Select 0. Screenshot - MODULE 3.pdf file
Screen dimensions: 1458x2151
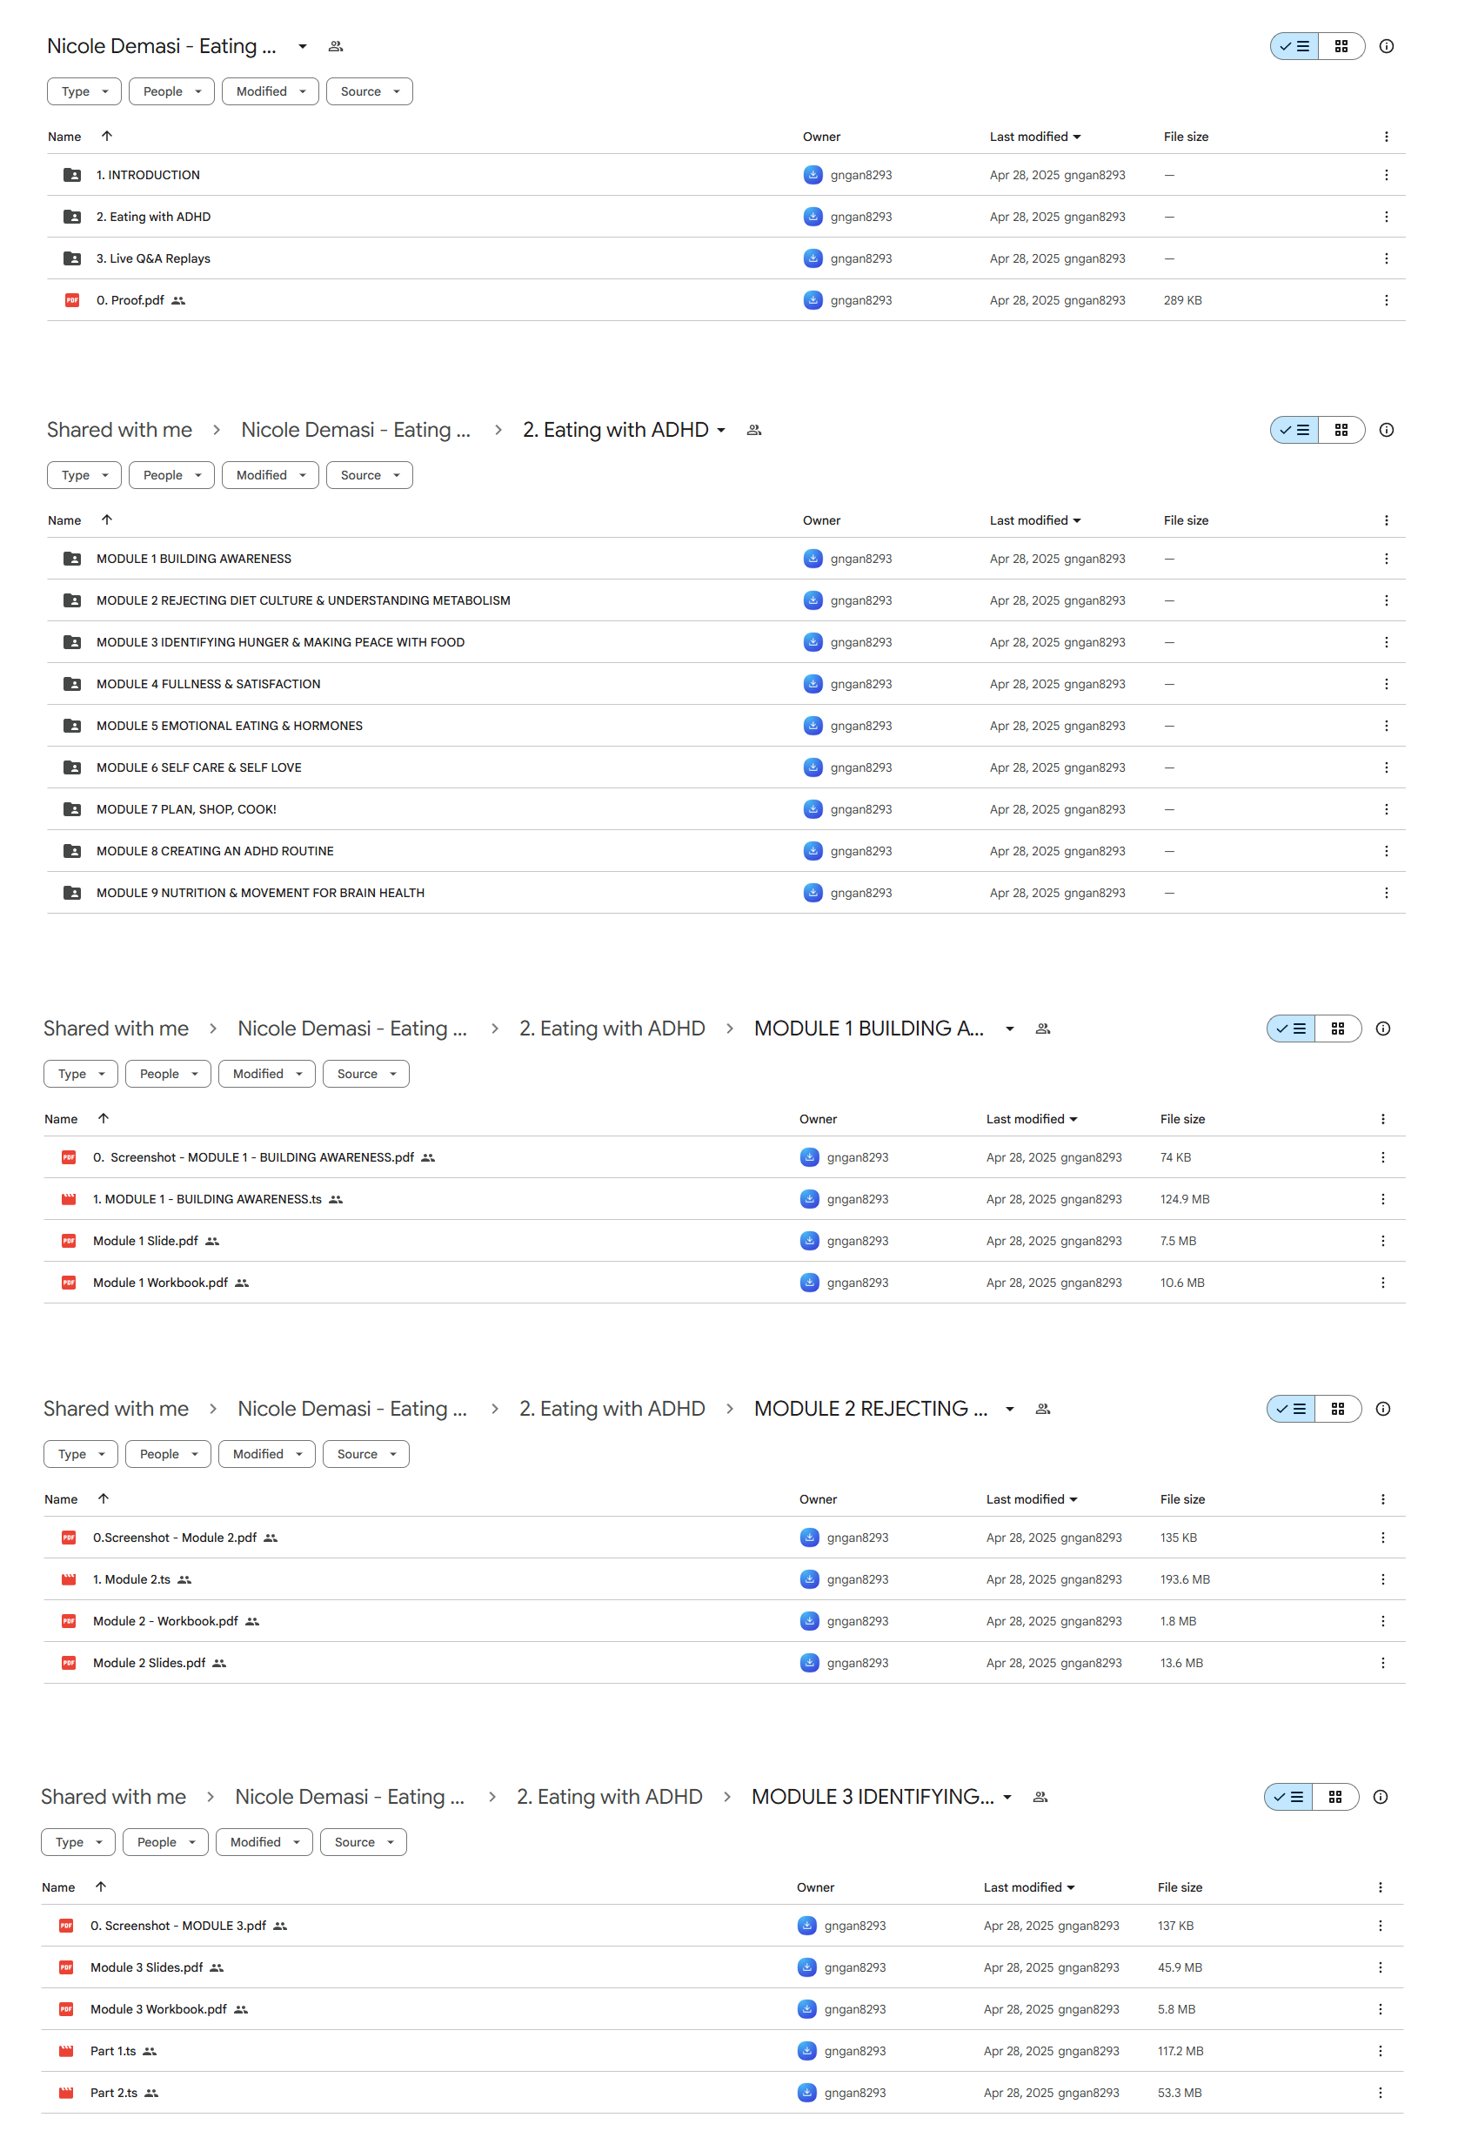721,1925
